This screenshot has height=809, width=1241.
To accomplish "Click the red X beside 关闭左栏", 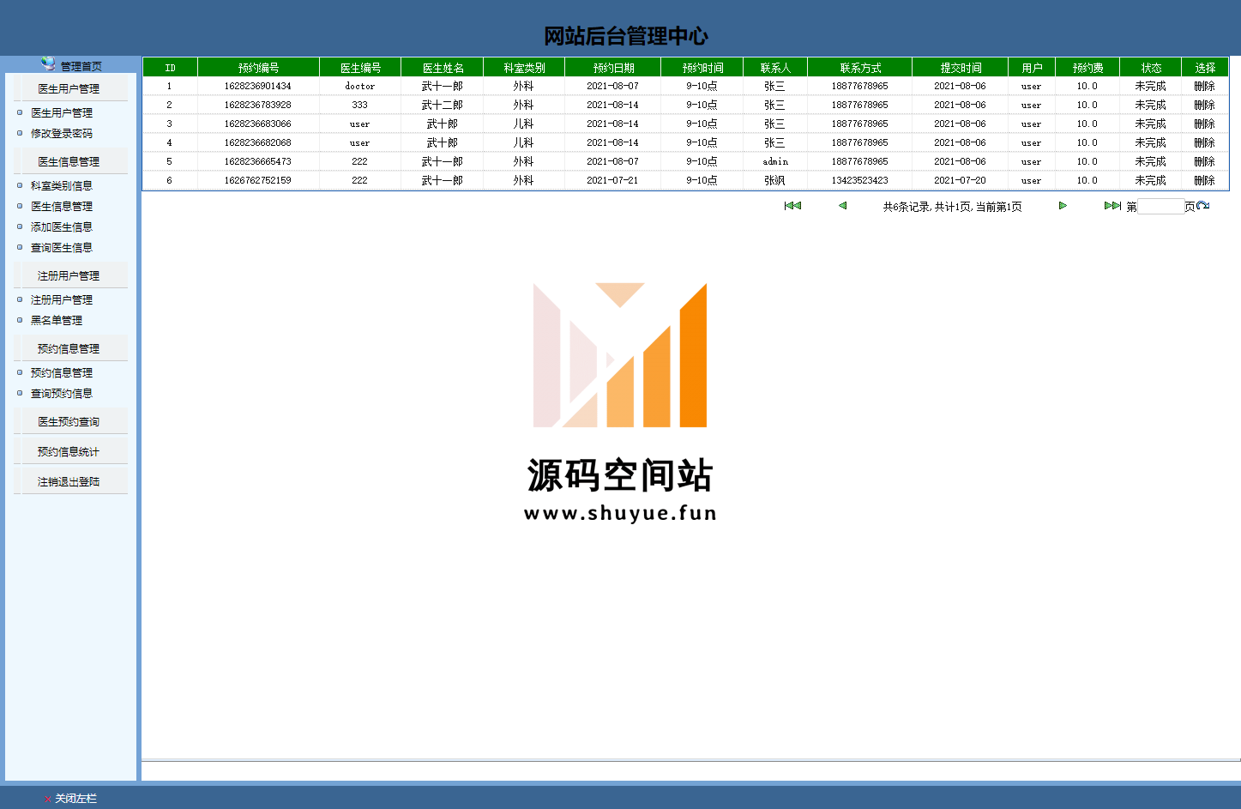I will [47, 799].
